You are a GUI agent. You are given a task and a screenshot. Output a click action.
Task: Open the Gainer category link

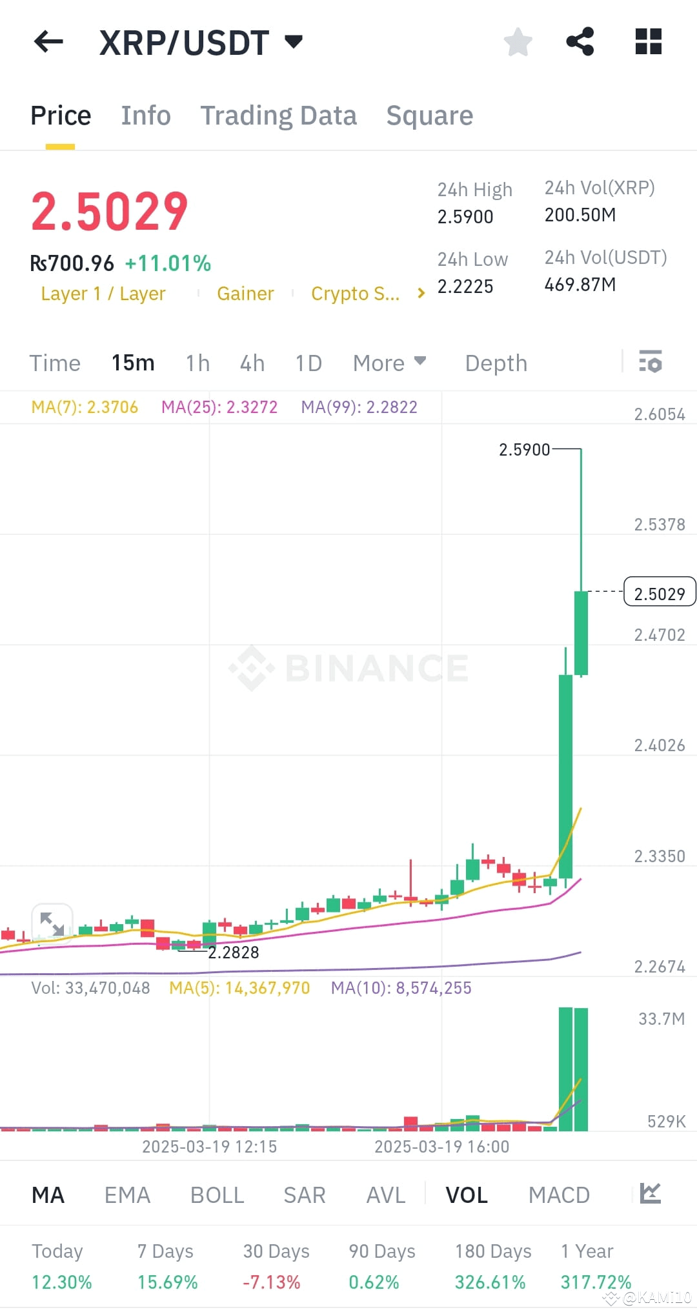245,293
